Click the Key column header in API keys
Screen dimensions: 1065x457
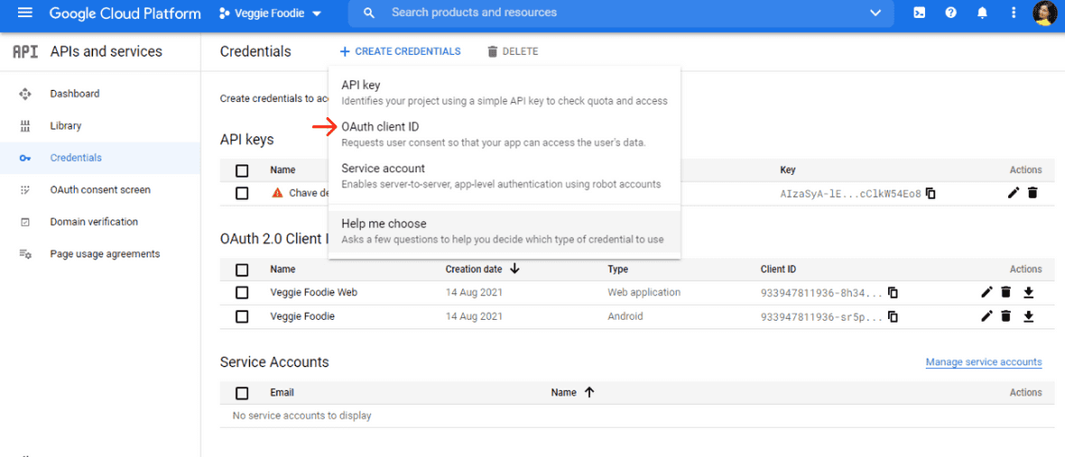pos(788,170)
